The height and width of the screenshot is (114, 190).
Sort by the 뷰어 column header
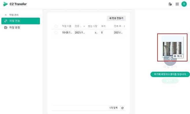point(103,26)
